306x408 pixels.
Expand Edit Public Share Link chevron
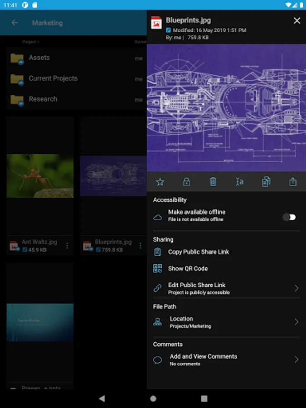coord(296,288)
